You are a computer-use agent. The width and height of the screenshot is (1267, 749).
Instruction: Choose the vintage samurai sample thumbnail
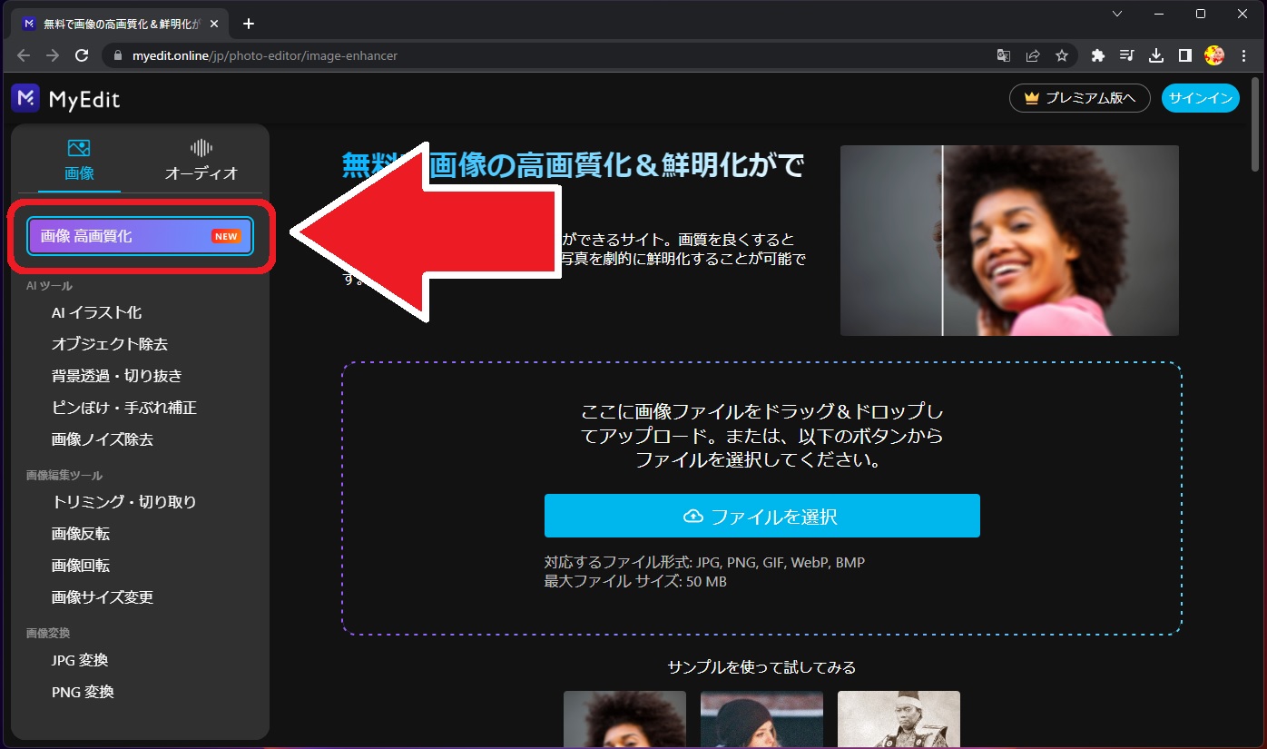click(x=899, y=719)
